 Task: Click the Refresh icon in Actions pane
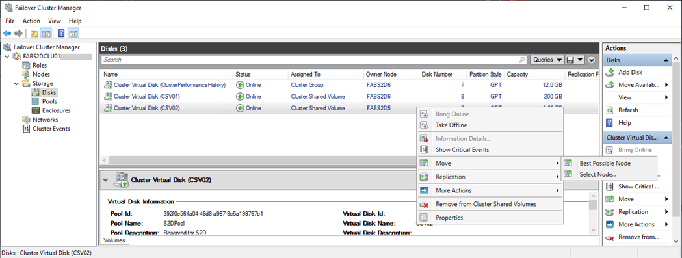610,110
